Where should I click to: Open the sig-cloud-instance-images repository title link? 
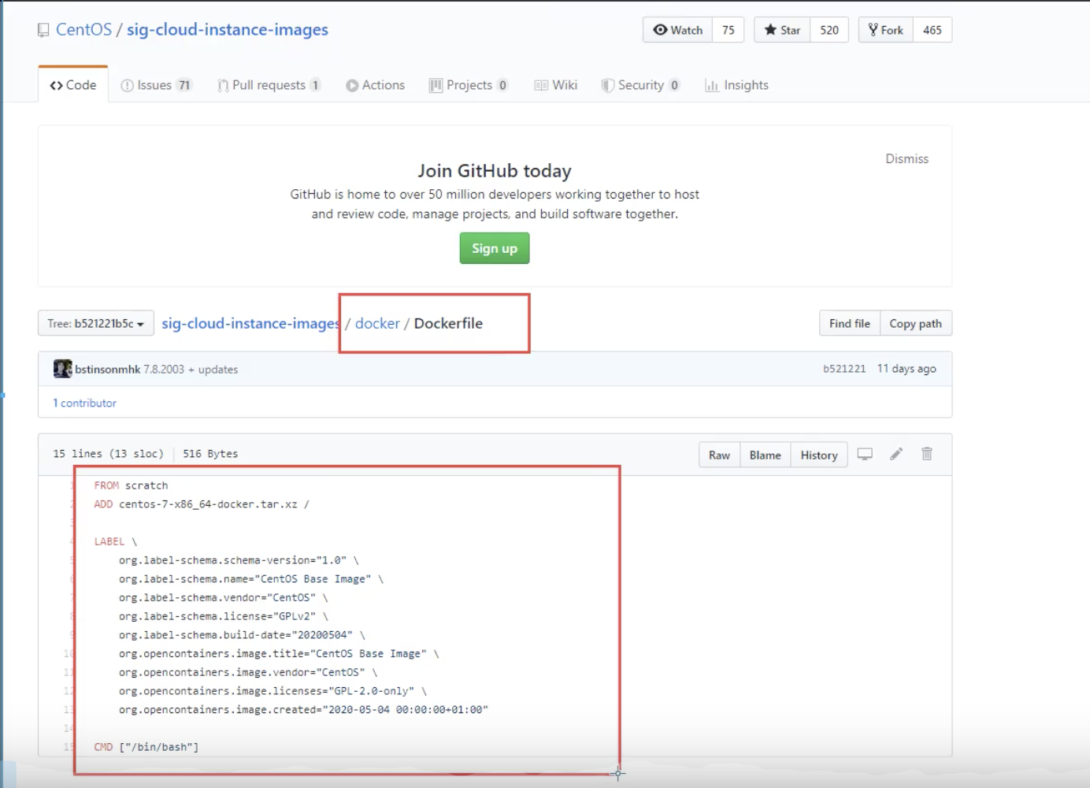[228, 29]
